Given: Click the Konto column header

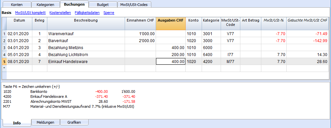Looking at the screenshot, I should [x=194, y=24].
